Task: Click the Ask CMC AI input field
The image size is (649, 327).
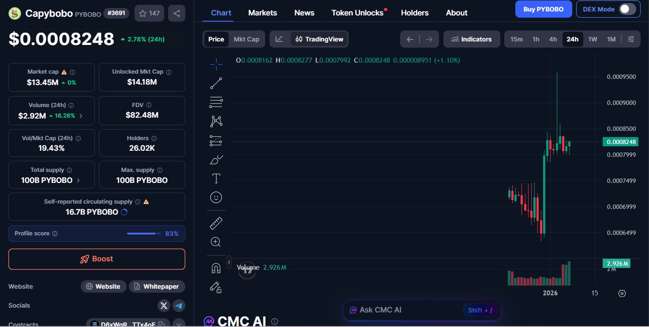Action: coord(422,310)
